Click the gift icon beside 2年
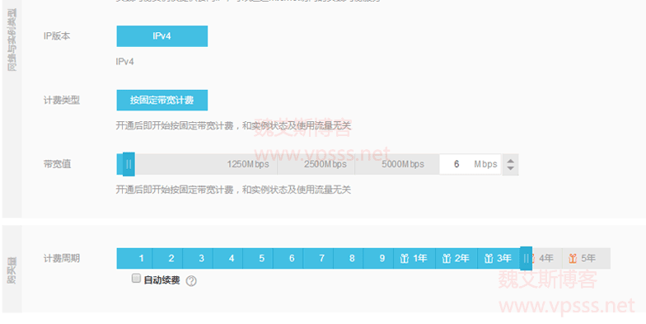This screenshot has width=646, height=324. coord(447,259)
